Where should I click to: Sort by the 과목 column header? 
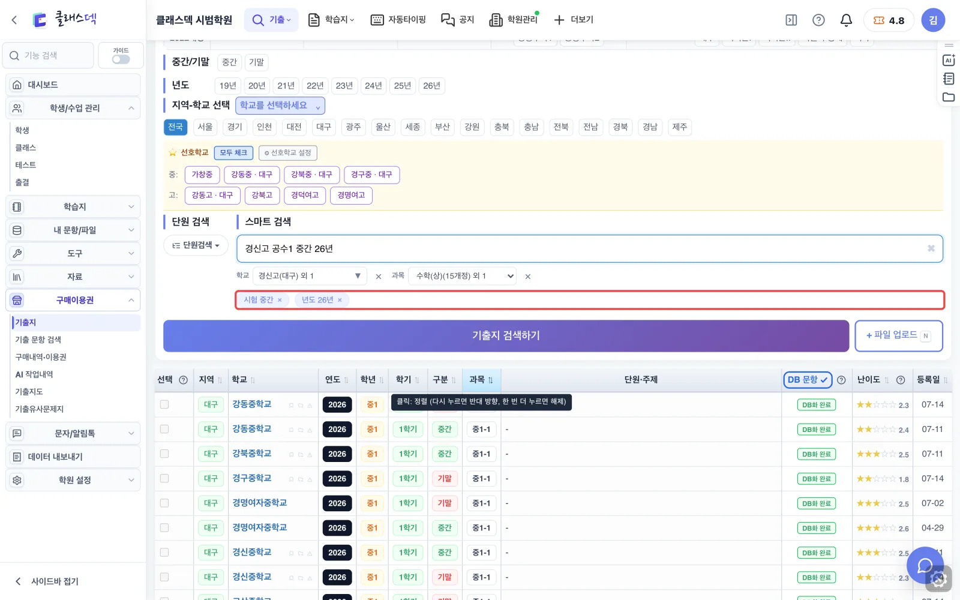pos(482,380)
